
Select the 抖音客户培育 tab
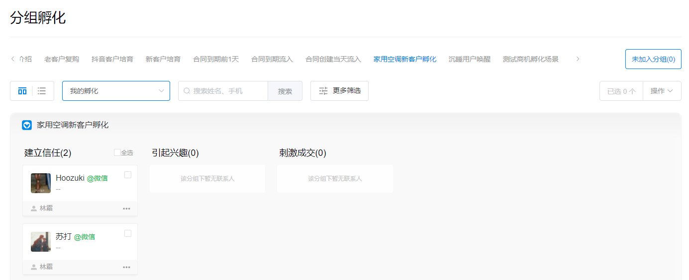(x=112, y=59)
